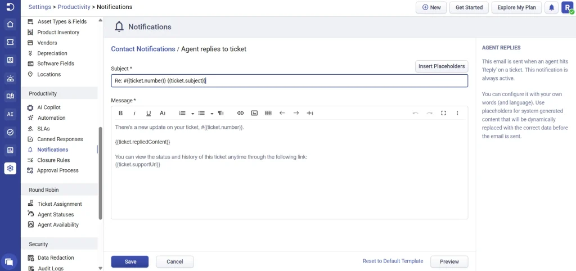Insert a link via the link icon

(x=240, y=113)
